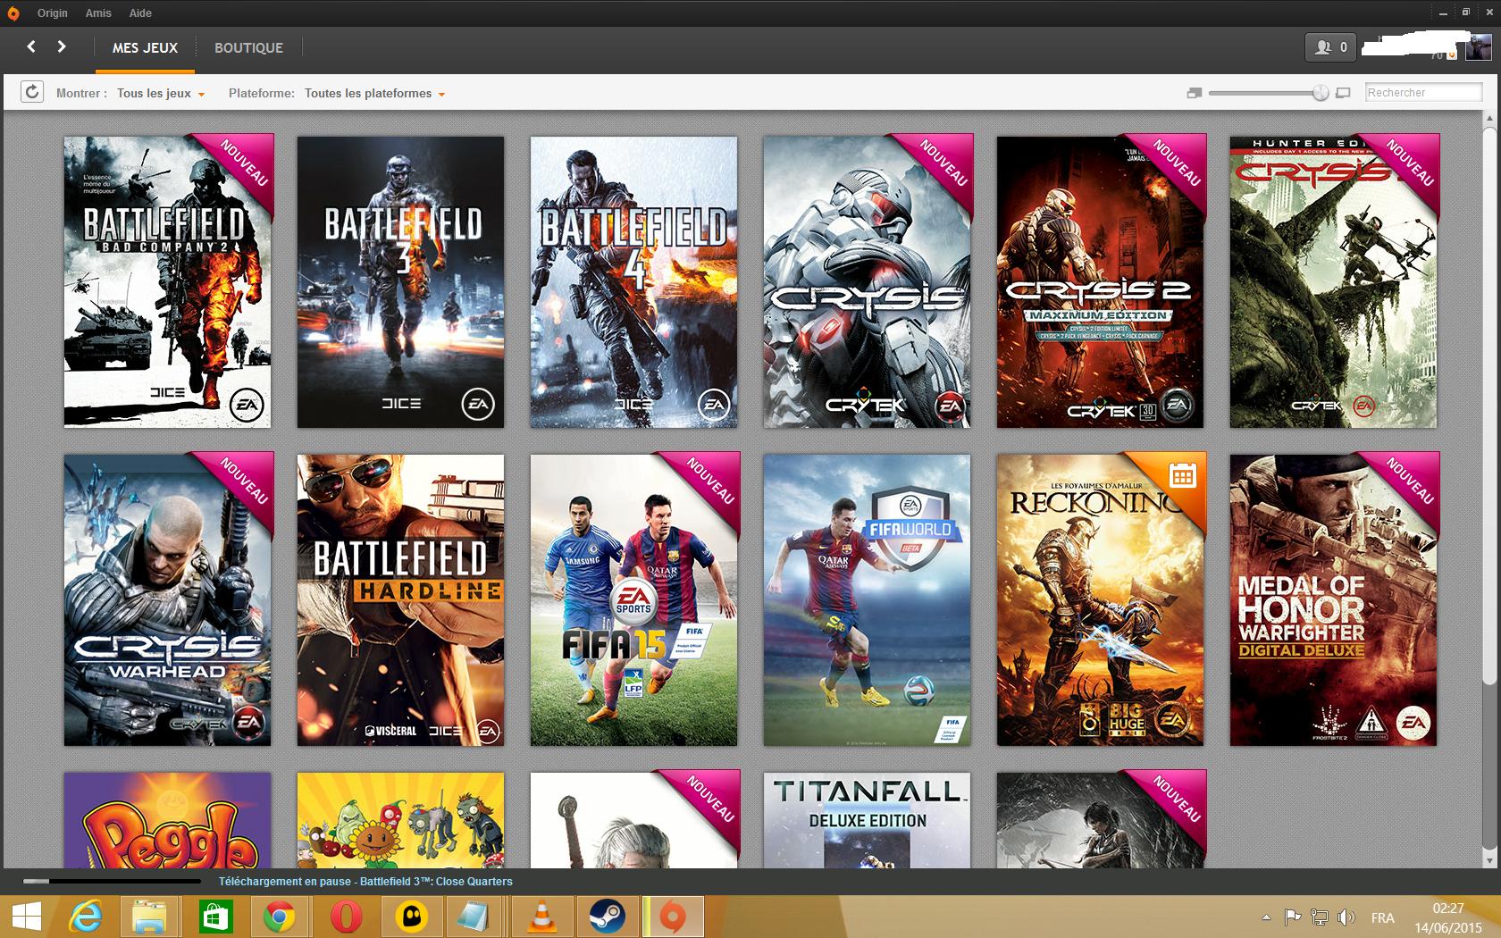Open the Aide menu
This screenshot has height=938, width=1501.
(x=140, y=13)
